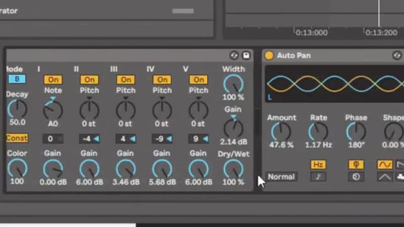
Task: Select the triangle waveform shape icon
Action: pyautogui.click(x=385, y=177)
